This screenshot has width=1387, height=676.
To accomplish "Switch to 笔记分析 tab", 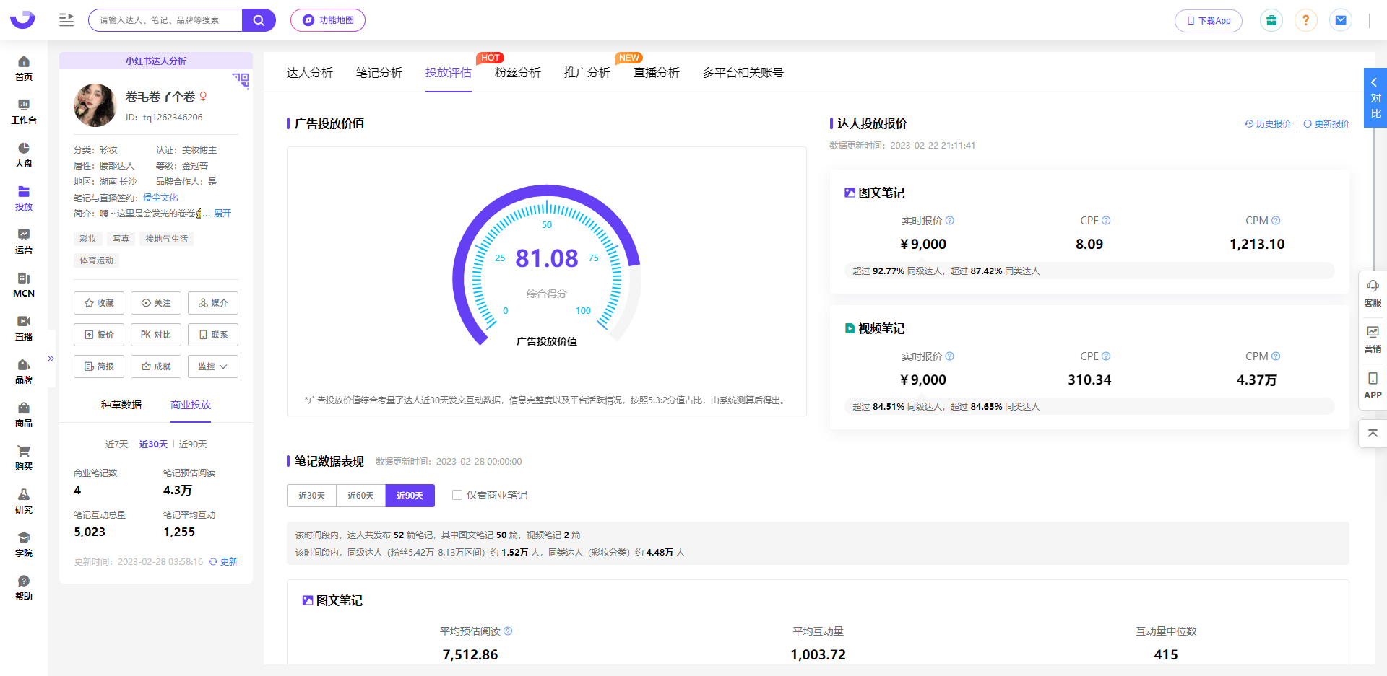I will (379, 73).
